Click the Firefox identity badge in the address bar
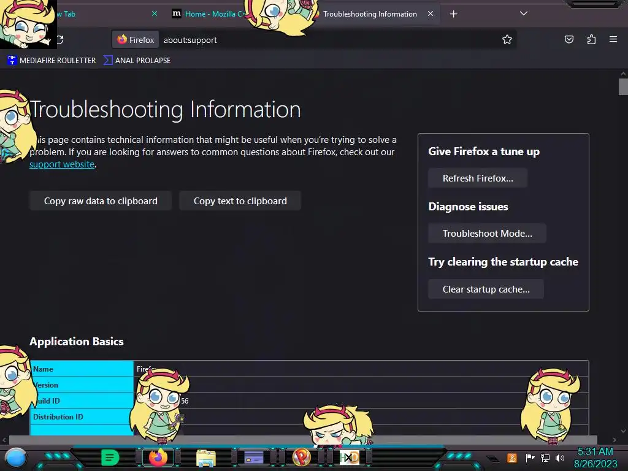 136,40
